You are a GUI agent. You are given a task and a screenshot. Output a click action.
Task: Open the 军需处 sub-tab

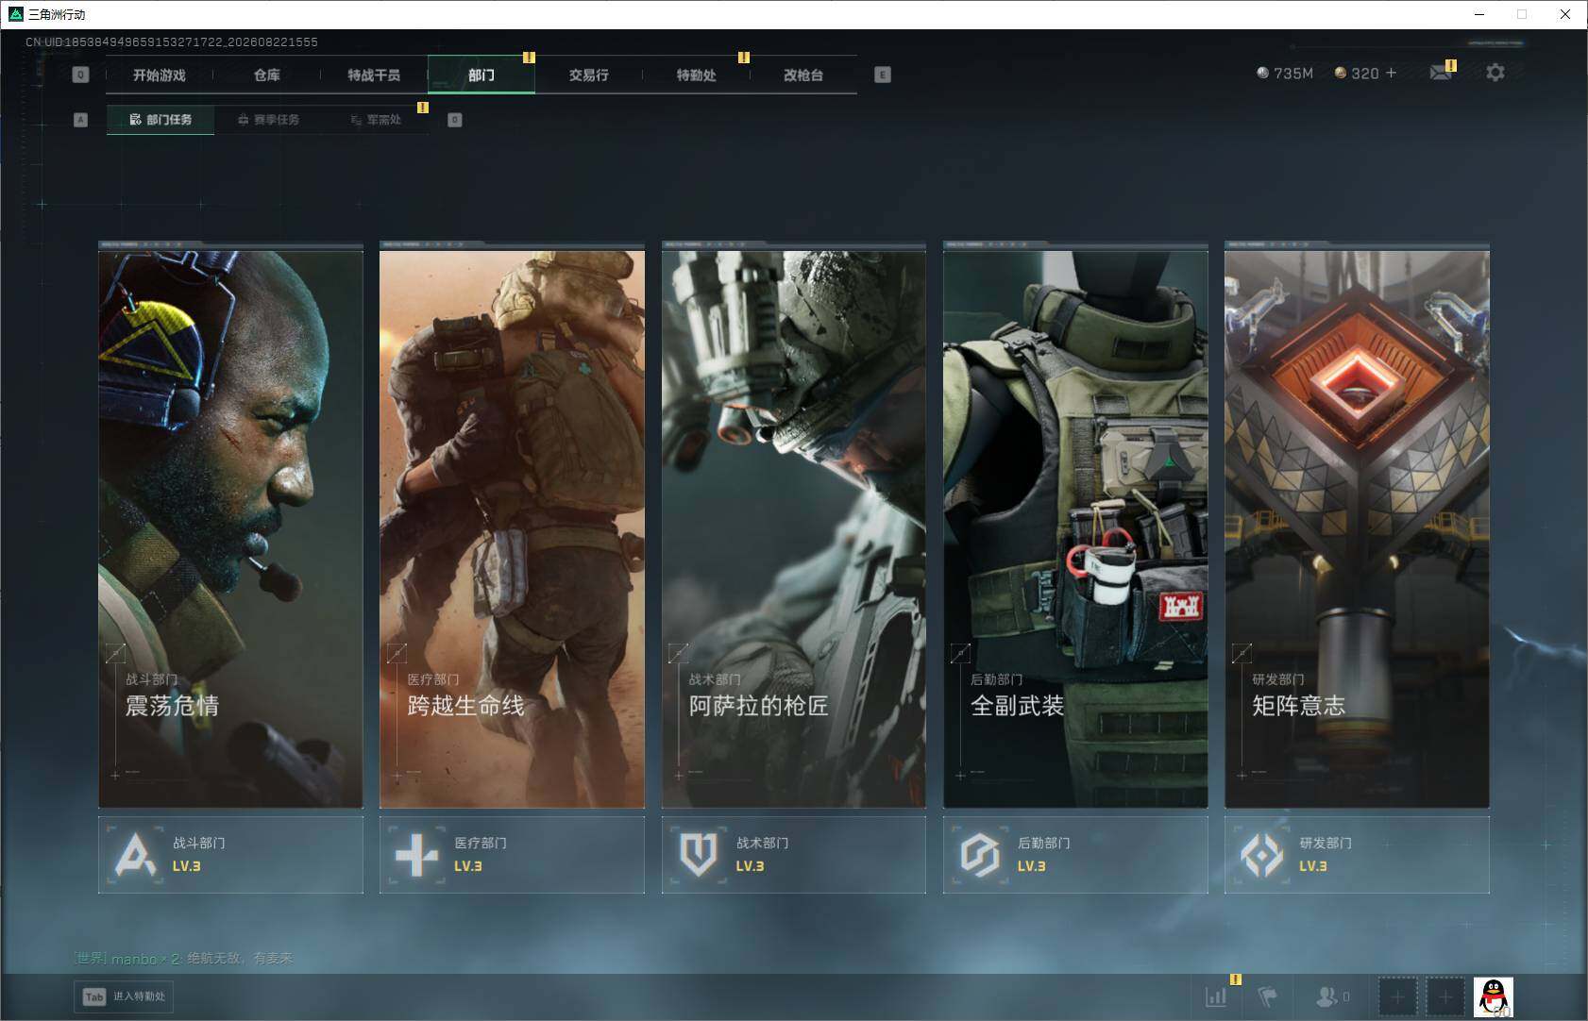pos(376,120)
